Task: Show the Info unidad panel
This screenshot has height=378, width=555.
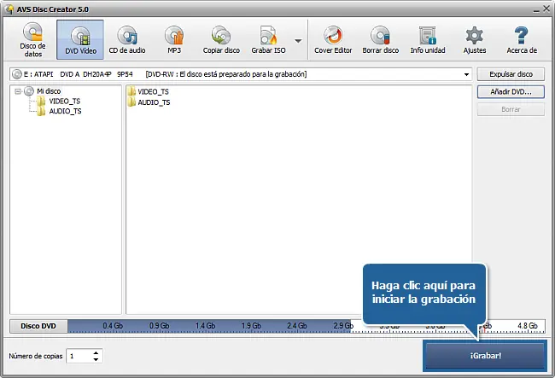Action: click(x=428, y=39)
